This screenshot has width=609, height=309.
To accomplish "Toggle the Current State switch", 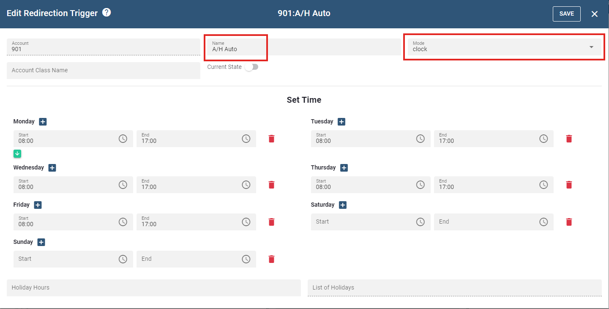I will (251, 67).
